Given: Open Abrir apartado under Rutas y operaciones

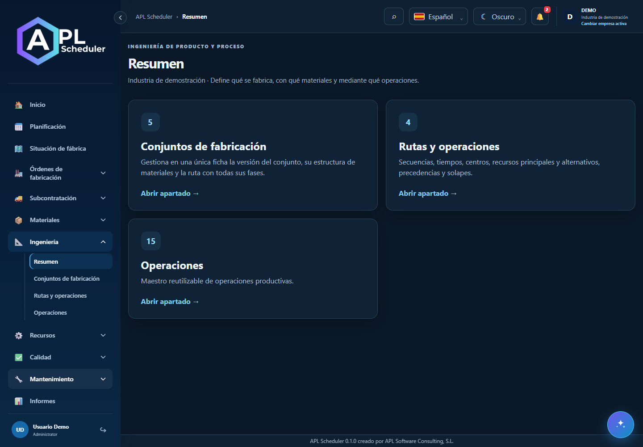Looking at the screenshot, I should (x=427, y=194).
